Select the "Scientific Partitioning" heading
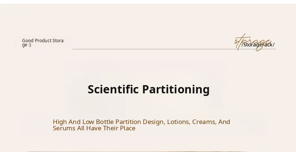Image resolution: width=296 pixels, height=152 pixels. pyautogui.click(x=148, y=90)
